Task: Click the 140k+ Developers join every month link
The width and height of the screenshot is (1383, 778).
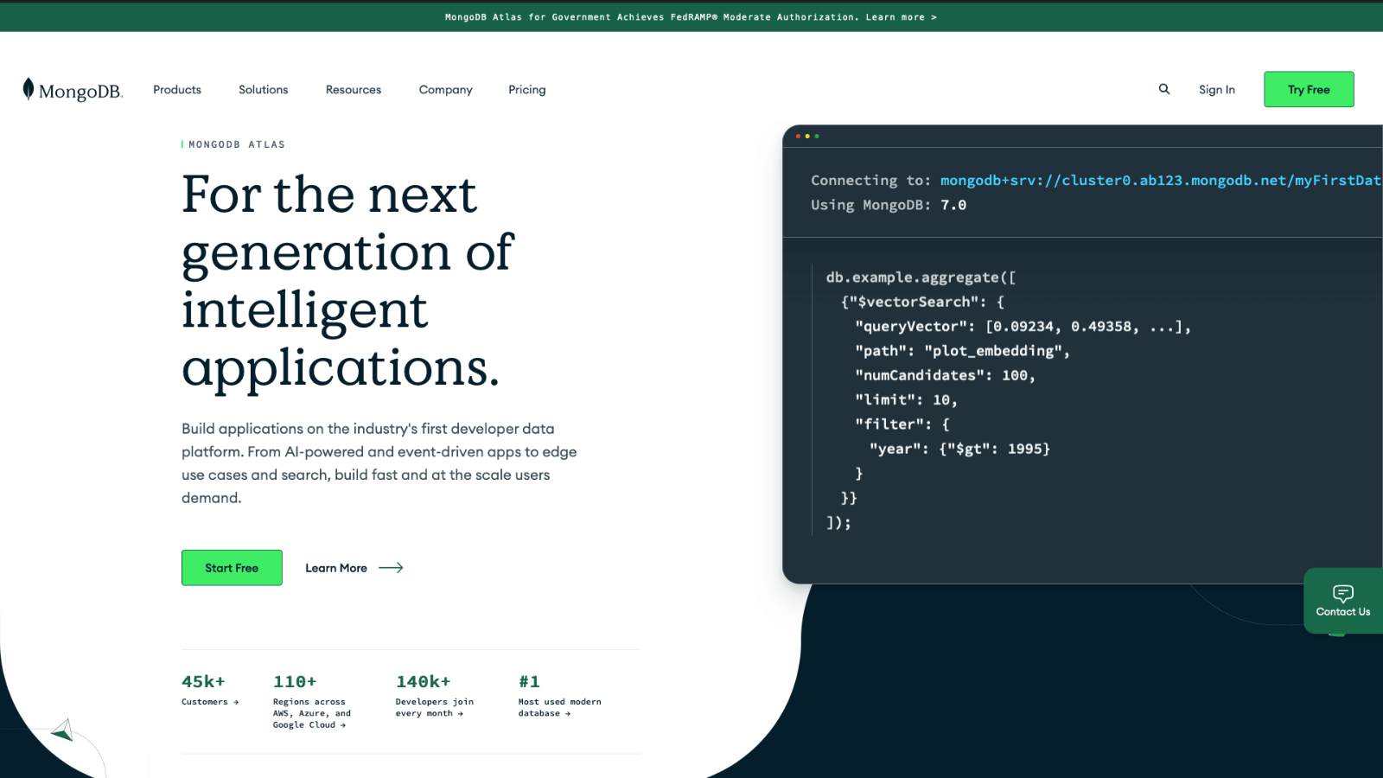Action: [435, 696]
